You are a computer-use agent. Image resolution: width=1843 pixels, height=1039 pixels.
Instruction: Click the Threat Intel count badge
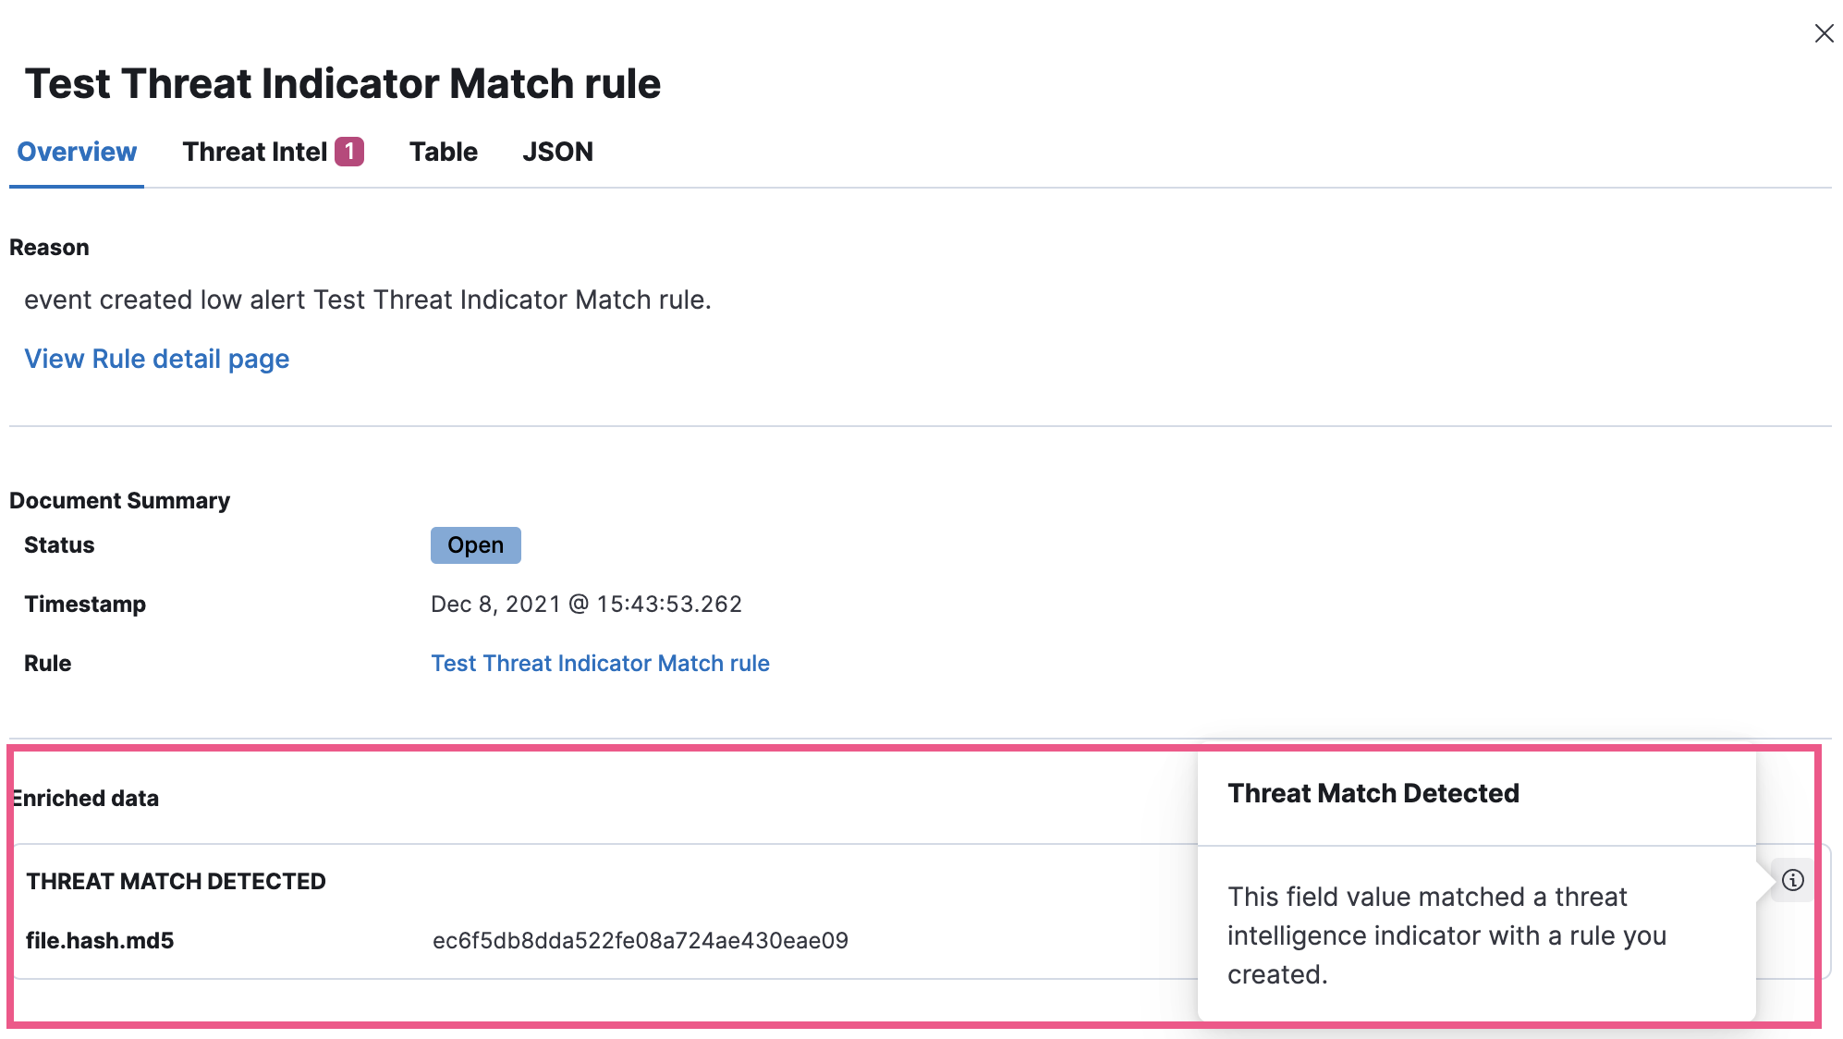point(349,150)
